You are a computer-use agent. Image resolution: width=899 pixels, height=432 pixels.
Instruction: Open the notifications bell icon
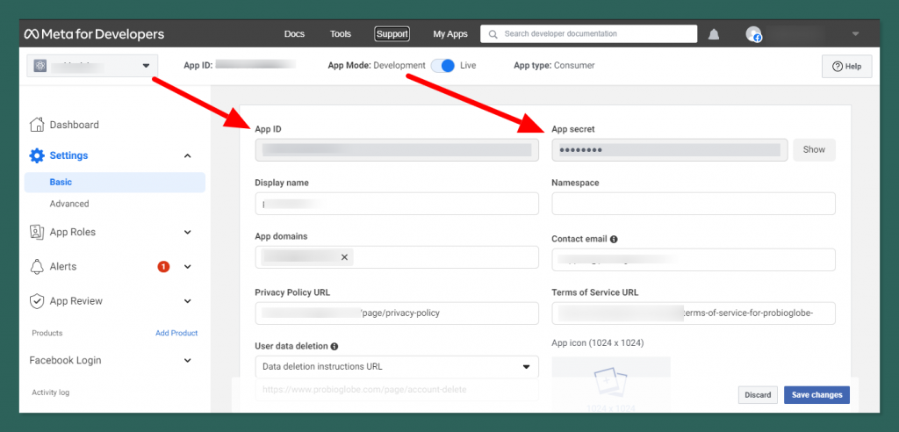713,34
